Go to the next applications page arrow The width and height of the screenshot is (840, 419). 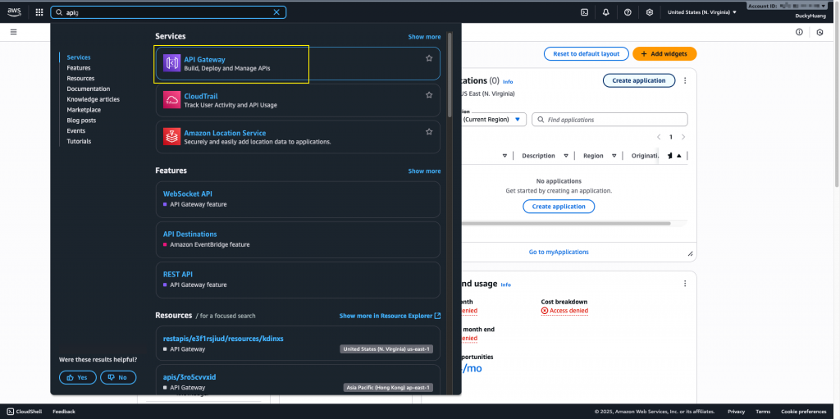click(x=683, y=137)
